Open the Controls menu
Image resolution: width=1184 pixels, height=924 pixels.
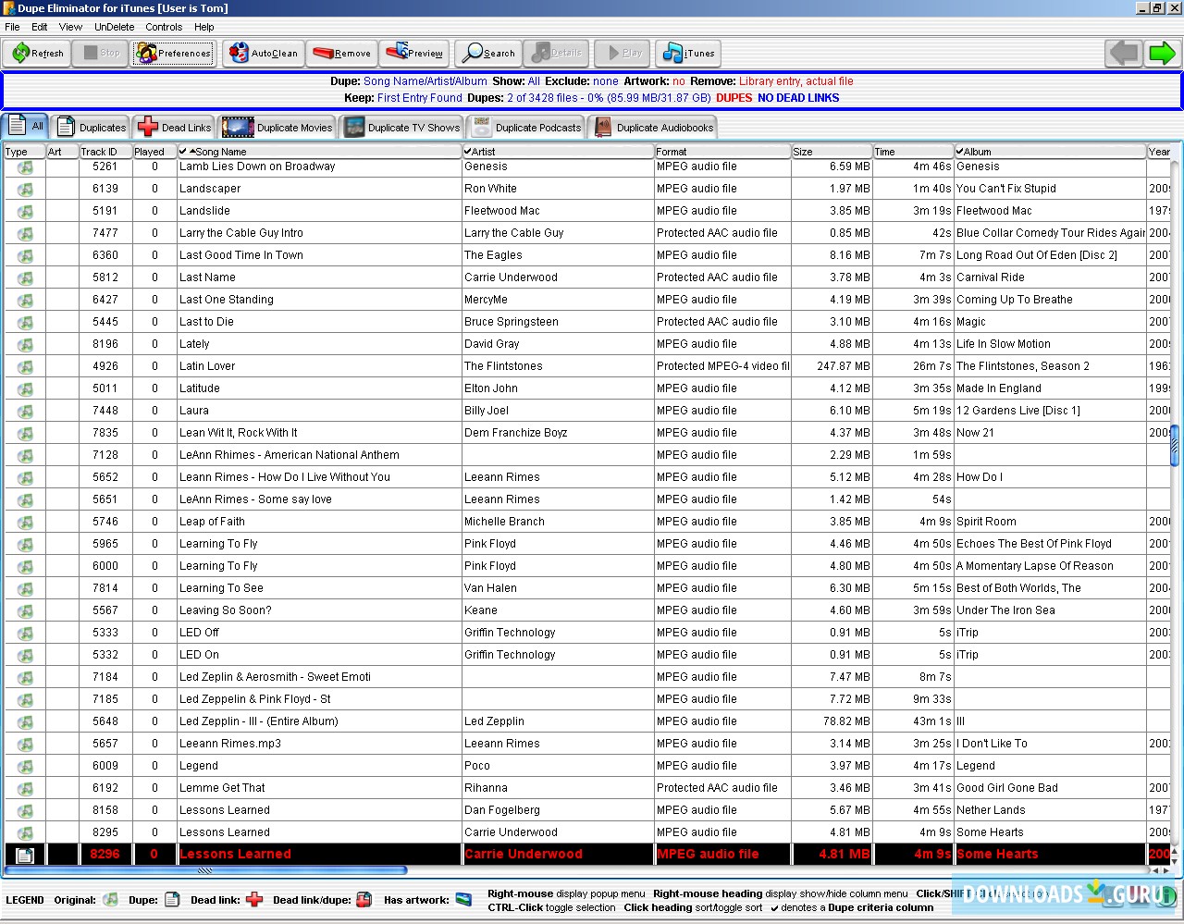(x=164, y=27)
